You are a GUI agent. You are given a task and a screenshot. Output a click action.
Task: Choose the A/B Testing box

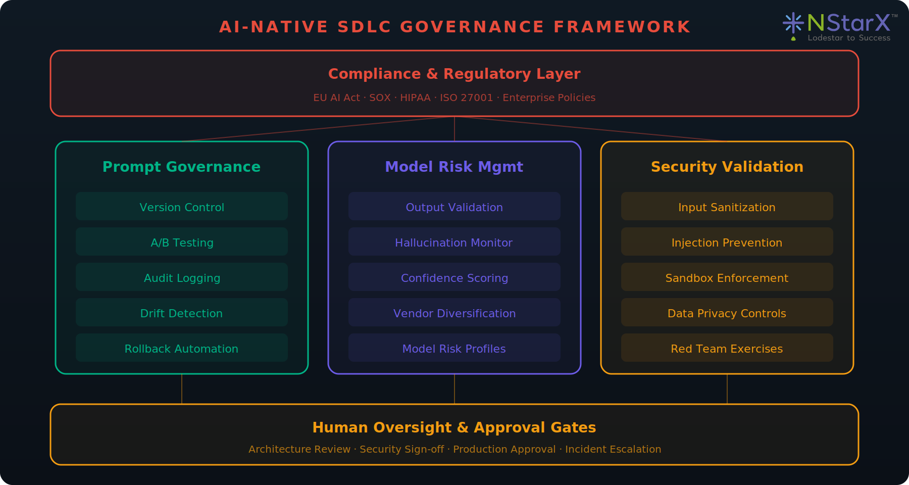(182, 242)
